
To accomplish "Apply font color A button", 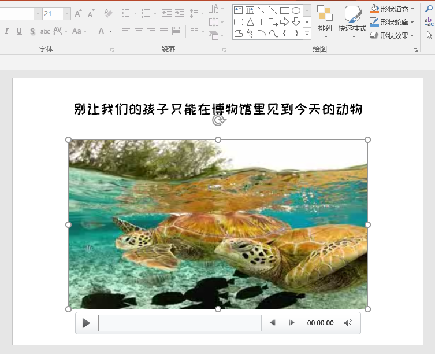I will point(101,31).
